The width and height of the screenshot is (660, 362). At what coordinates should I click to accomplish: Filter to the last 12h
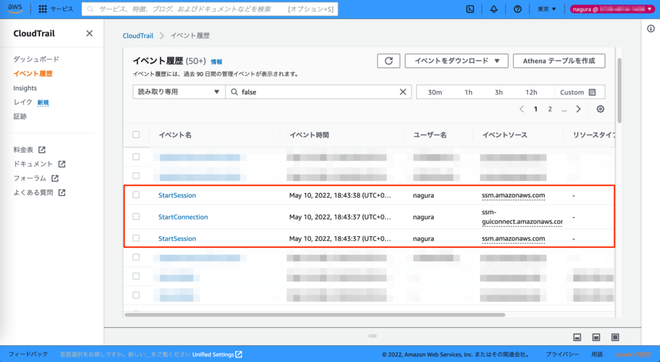click(531, 92)
